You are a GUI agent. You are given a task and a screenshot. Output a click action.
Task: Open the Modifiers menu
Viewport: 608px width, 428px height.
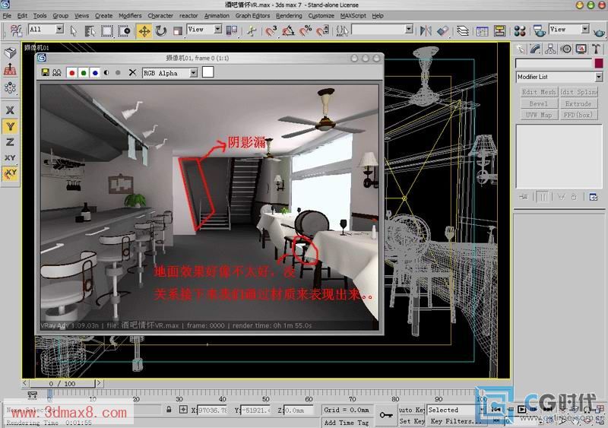click(130, 15)
